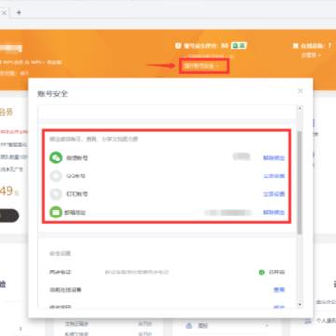Click the 钉钉账号 label

[x=77, y=194]
